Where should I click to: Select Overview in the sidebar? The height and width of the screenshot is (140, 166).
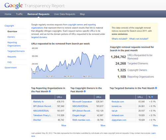[12, 31]
